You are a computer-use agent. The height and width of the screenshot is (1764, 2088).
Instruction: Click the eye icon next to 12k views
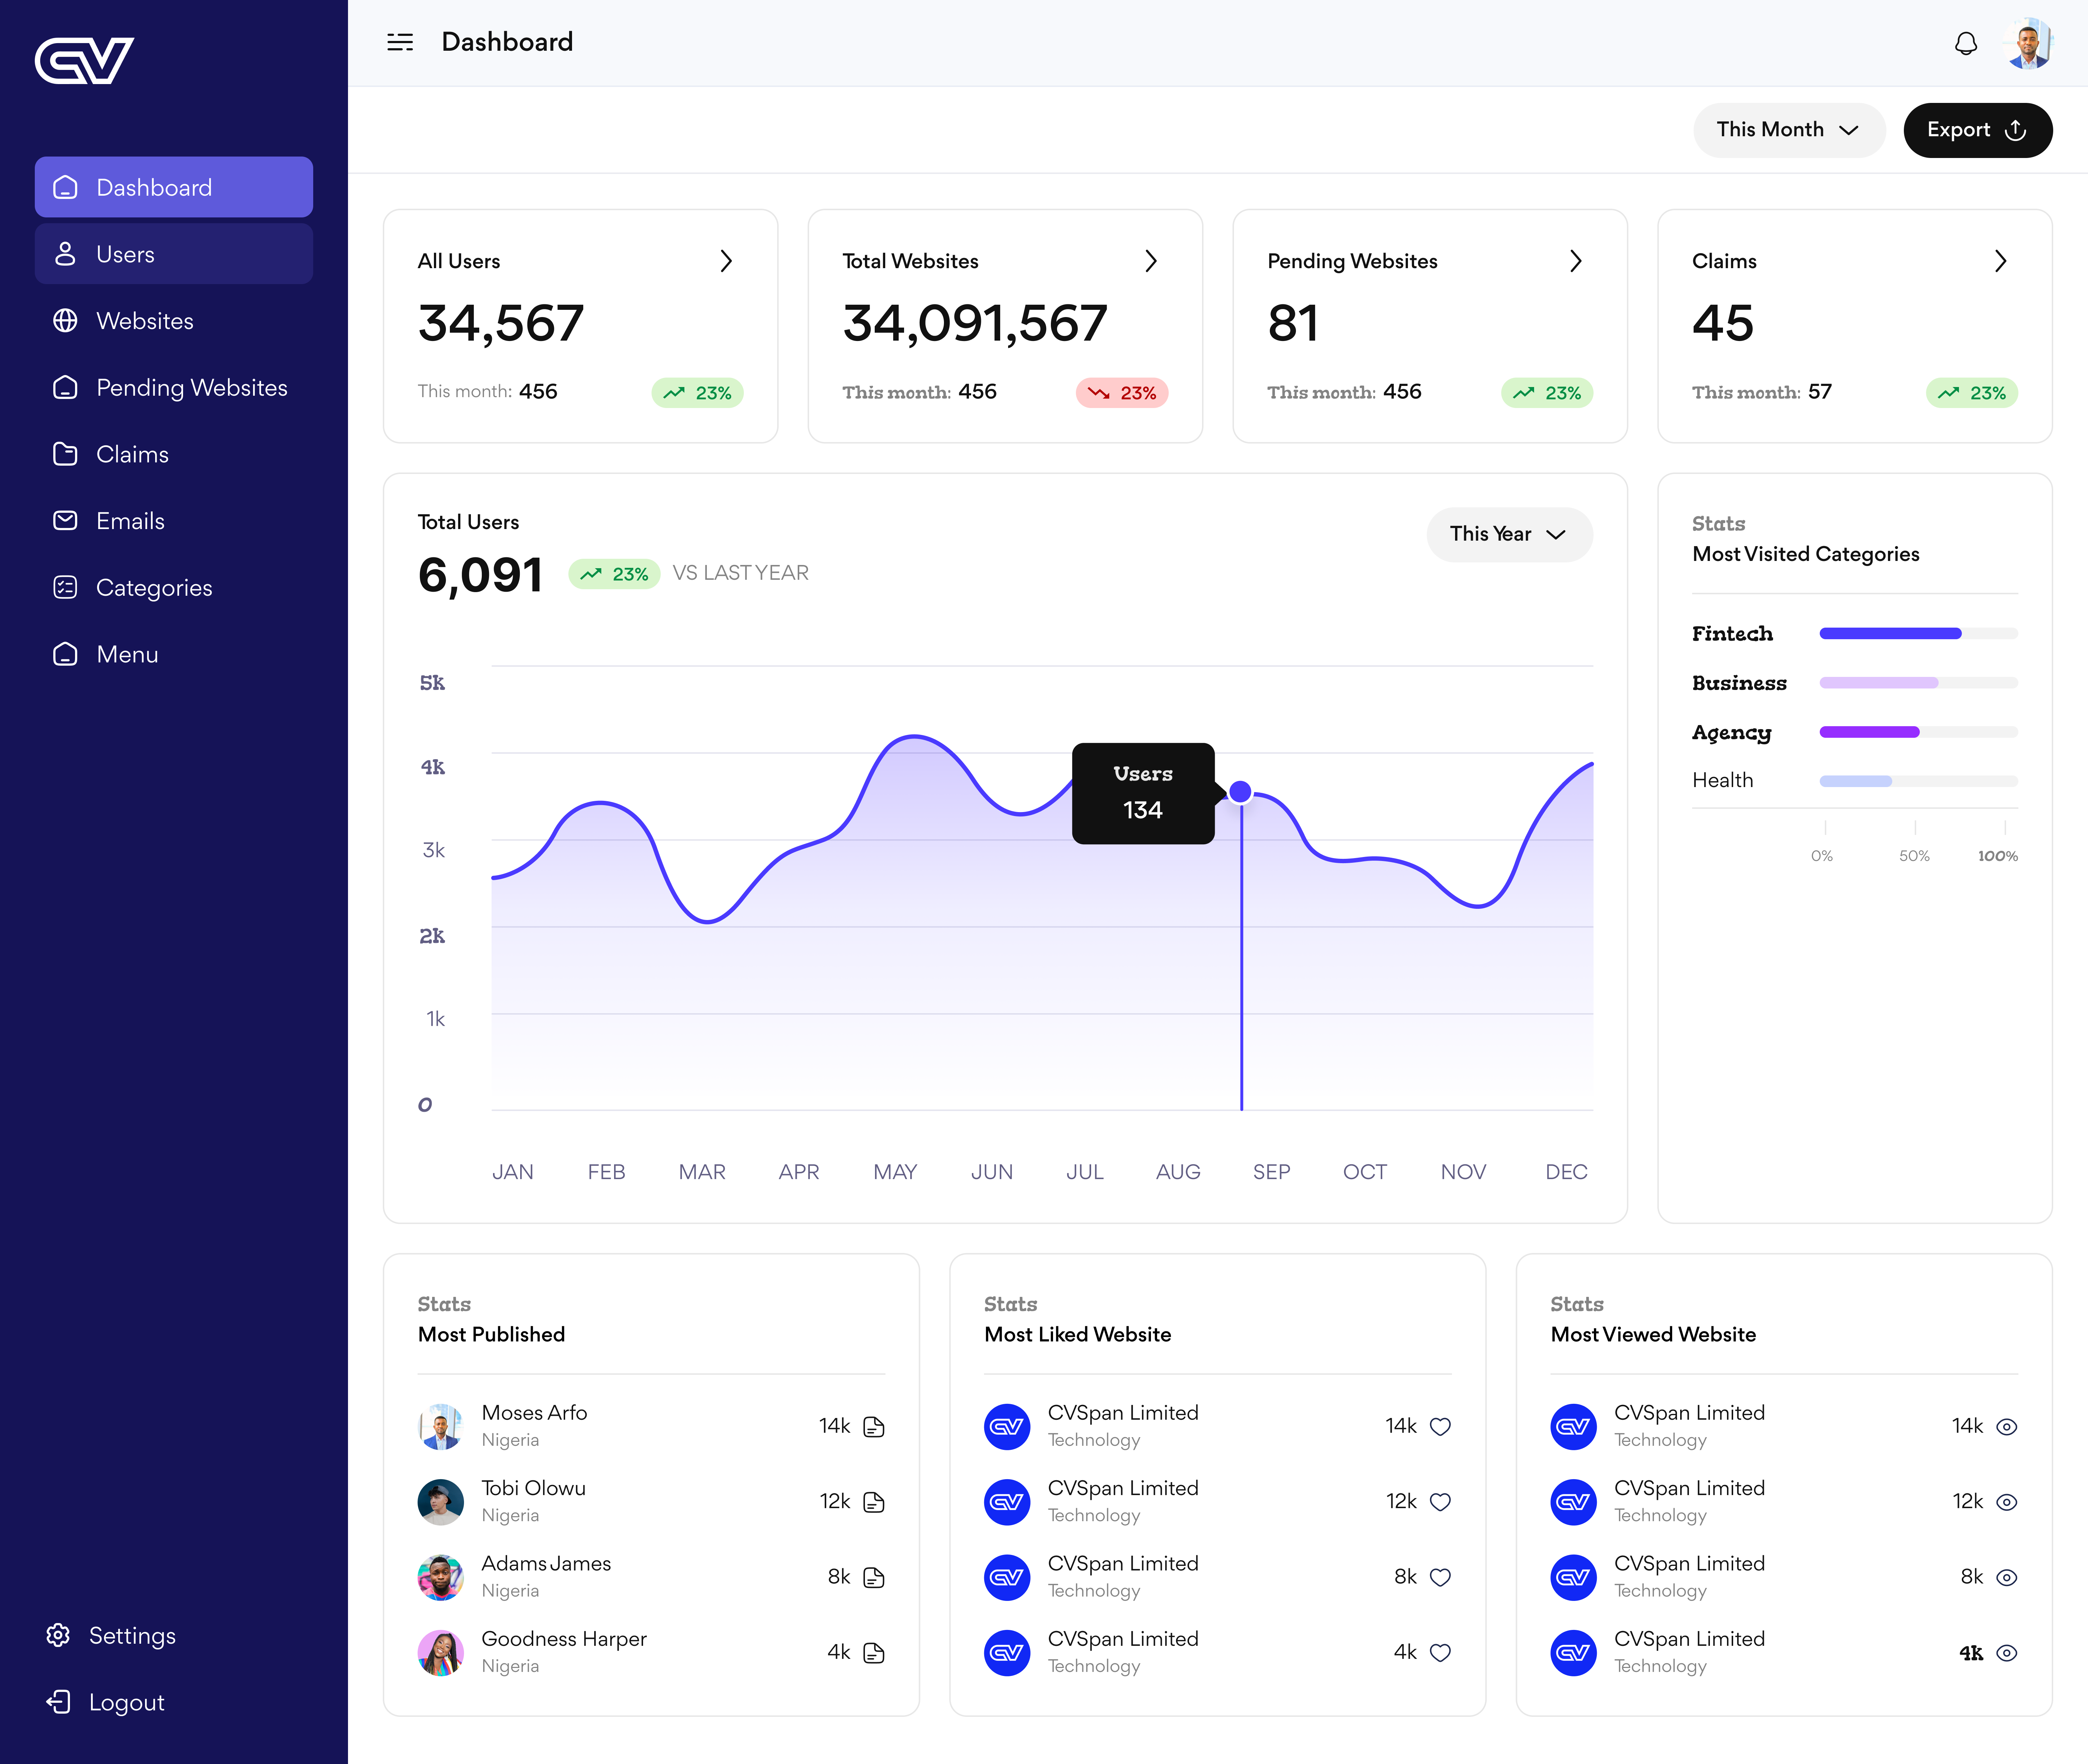pyautogui.click(x=2006, y=1502)
